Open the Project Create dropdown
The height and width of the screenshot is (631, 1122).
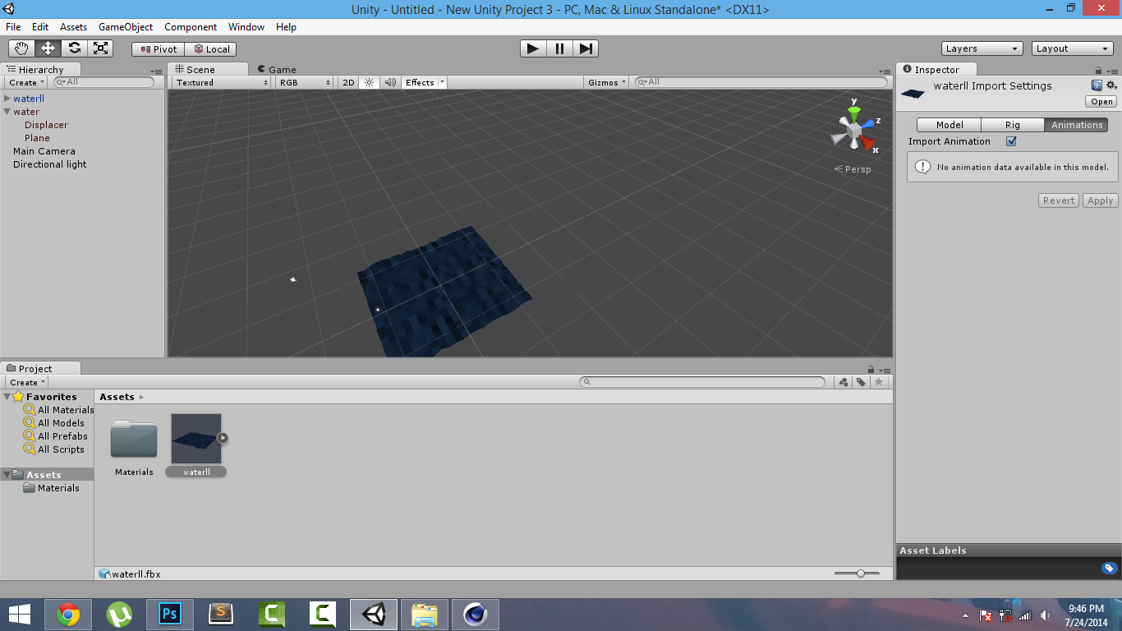[x=27, y=382]
